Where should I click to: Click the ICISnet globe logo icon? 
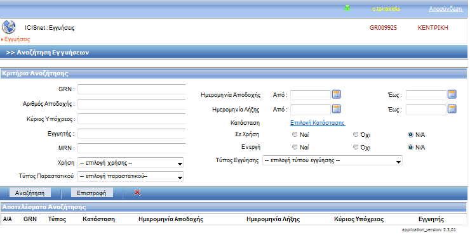click(9, 27)
